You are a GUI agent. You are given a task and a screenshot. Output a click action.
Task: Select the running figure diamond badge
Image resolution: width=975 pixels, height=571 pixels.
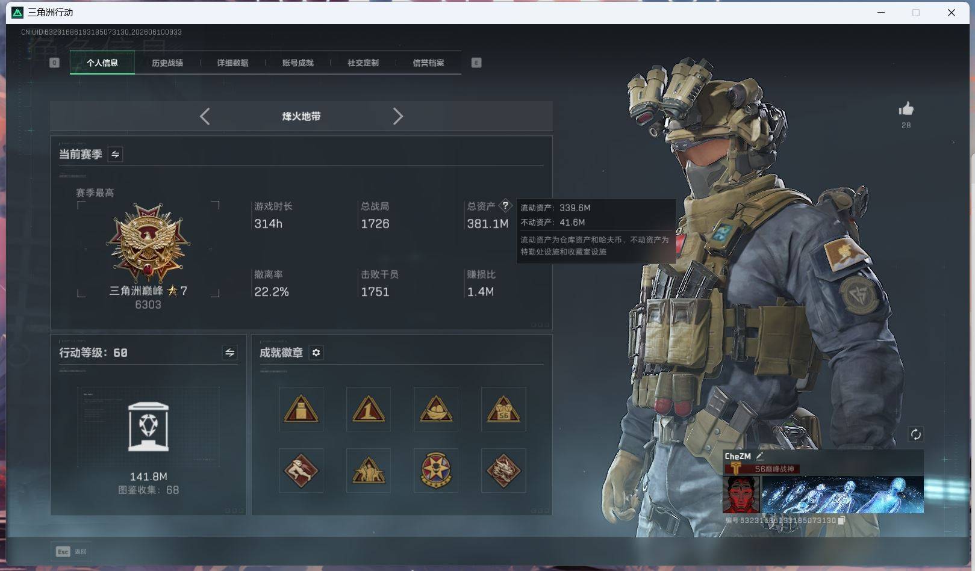pos(301,471)
